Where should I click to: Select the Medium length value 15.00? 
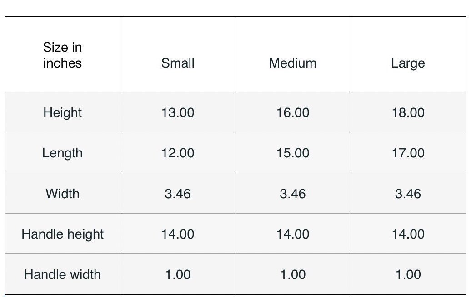[x=293, y=153]
